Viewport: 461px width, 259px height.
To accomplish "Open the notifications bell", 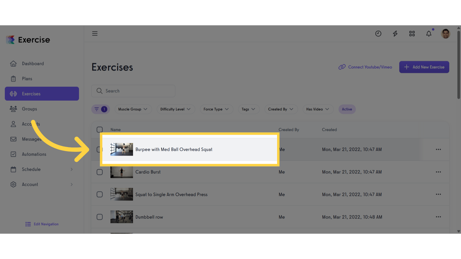I will [429, 33].
